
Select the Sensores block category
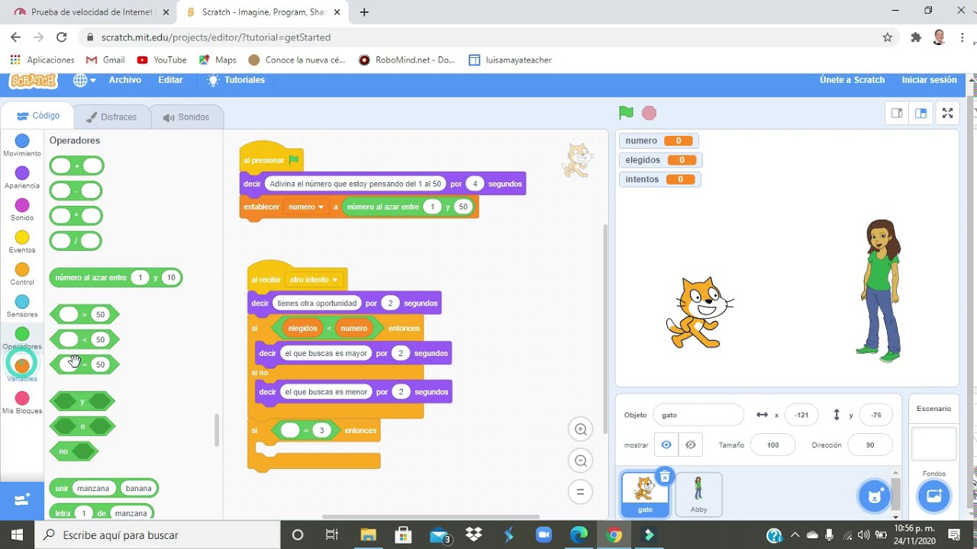(22, 306)
